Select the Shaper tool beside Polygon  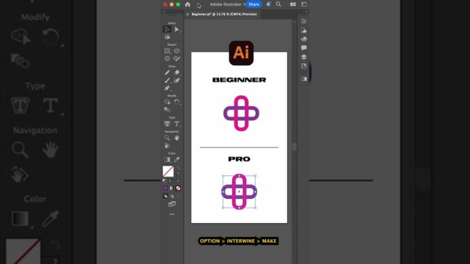coord(177,59)
